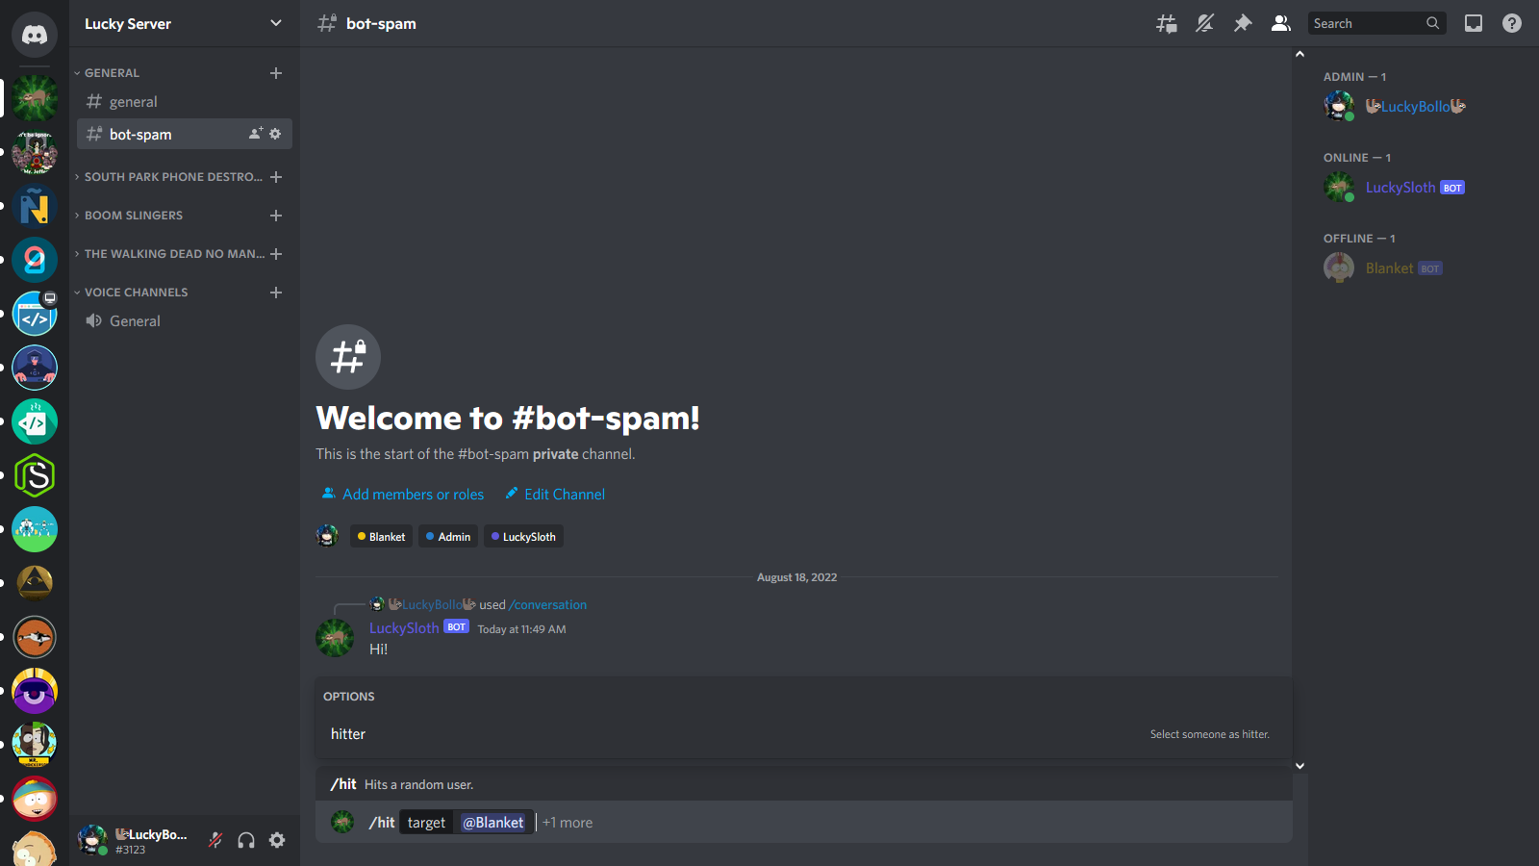Viewport: 1539px width, 866px height.
Task: Click LuckySloth username in message
Action: pyautogui.click(x=404, y=628)
